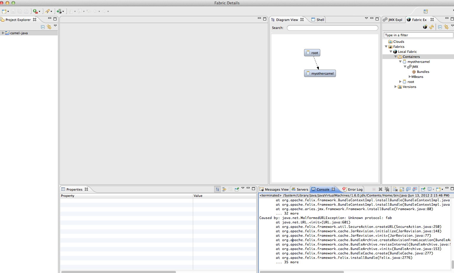Click the Bundles target icon
The height and width of the screenshot is (273, 454).
[x=414, y=72]
